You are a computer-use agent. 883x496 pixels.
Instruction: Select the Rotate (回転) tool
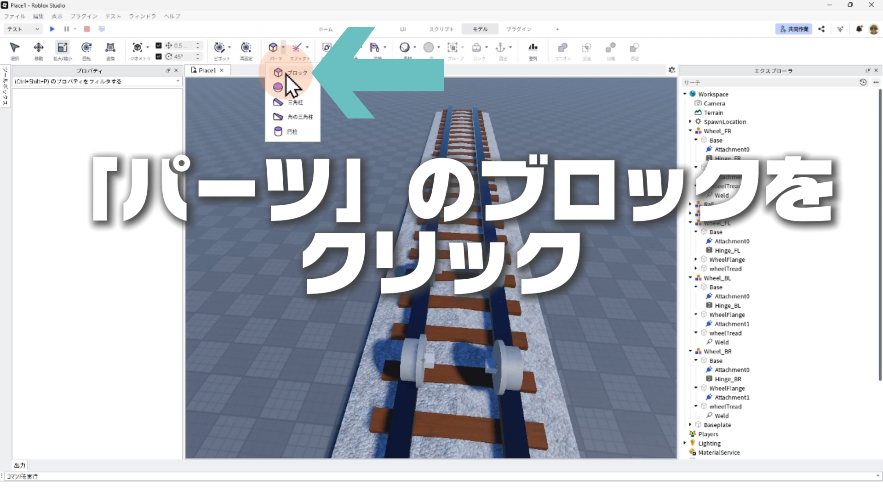(86, 48)
